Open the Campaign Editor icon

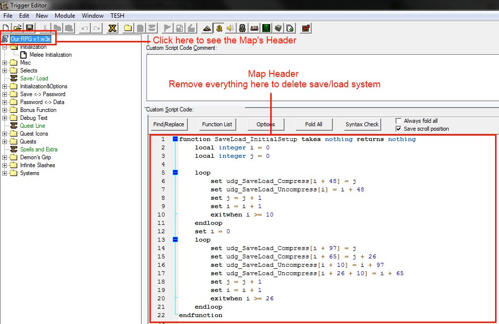254,28
